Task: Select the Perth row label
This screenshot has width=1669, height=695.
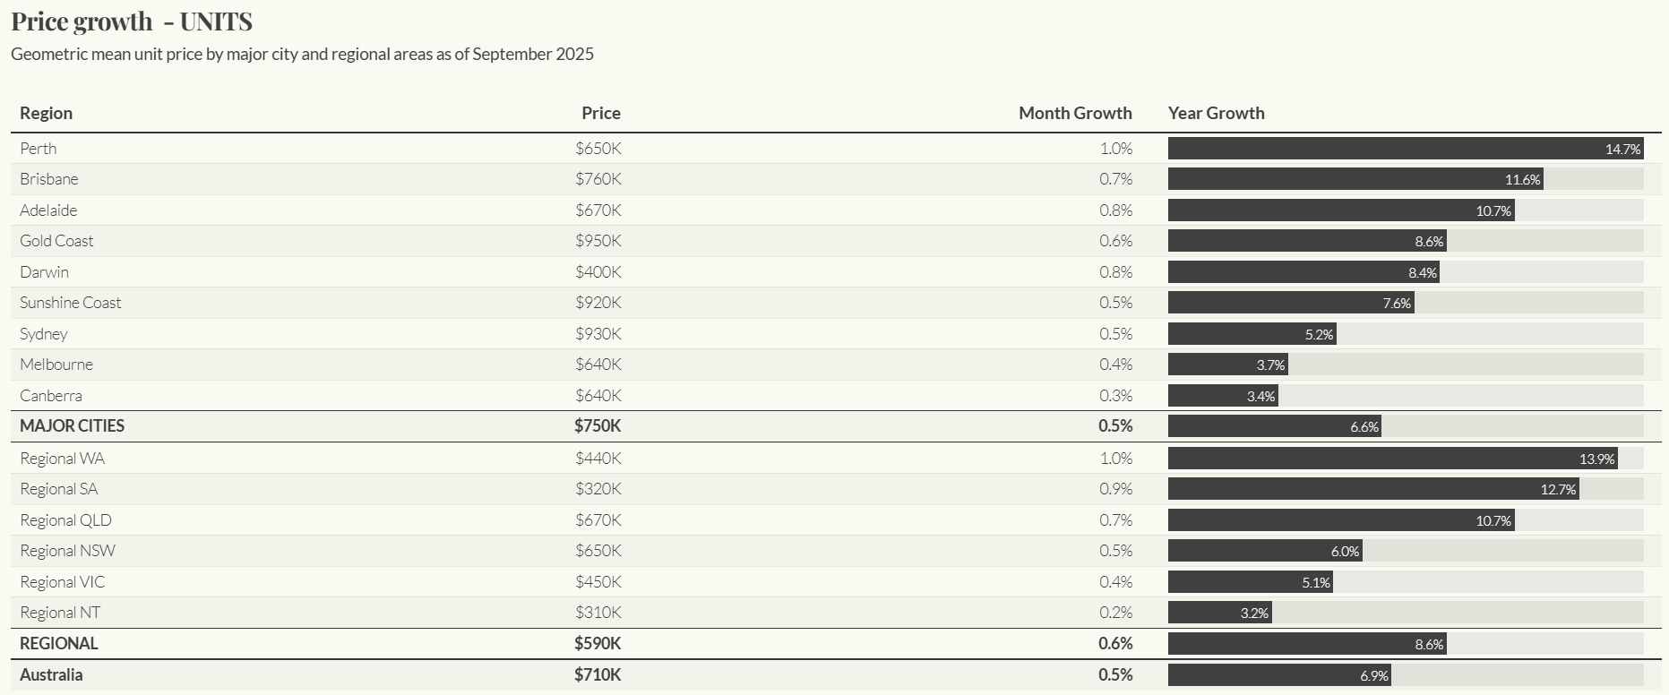Action: click(x=39, y=149)
